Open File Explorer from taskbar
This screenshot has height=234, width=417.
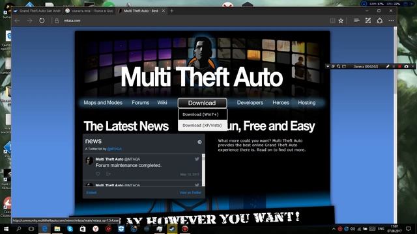pyautogui.click(x=57, y=229)
